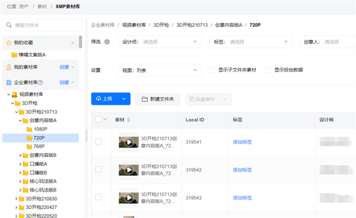356x218 pixels.
Task: Click the person icon beside 我的素材库
Action: point(9,67)
